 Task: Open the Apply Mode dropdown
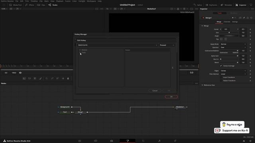233,44
